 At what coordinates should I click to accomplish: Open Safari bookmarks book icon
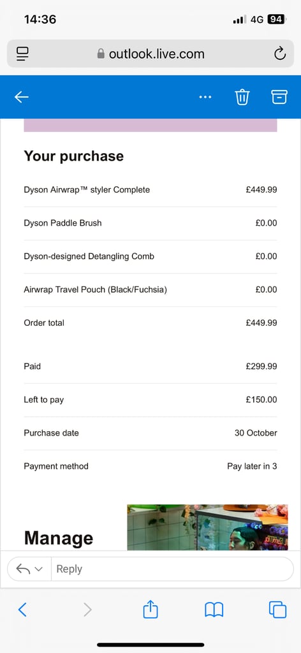tap(214, 610)
